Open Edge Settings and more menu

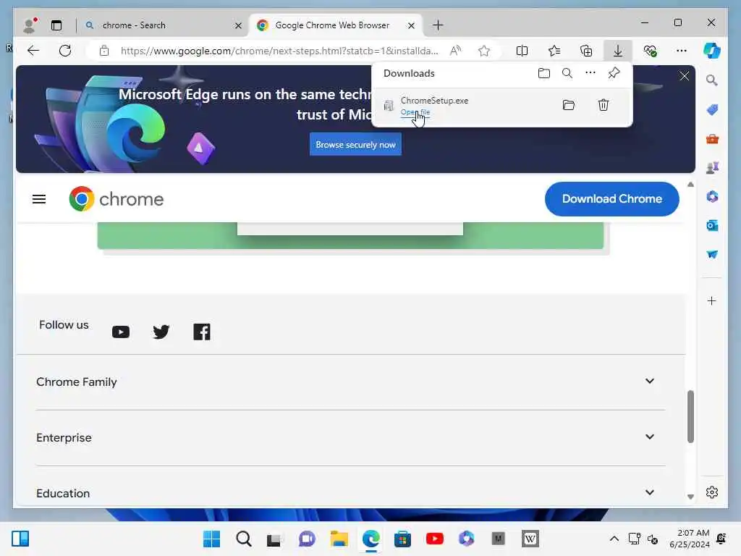[x=681, y=51]
